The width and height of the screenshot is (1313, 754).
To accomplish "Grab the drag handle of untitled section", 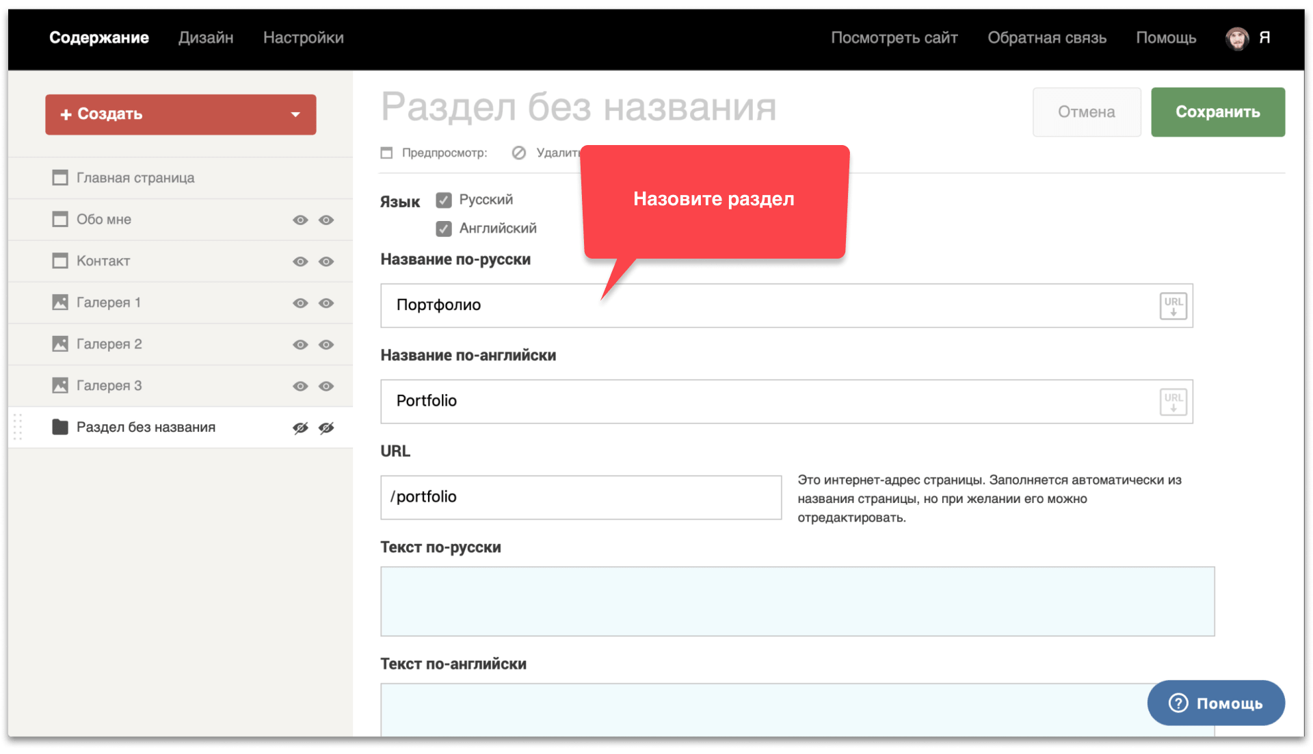I will coord(18,427).
